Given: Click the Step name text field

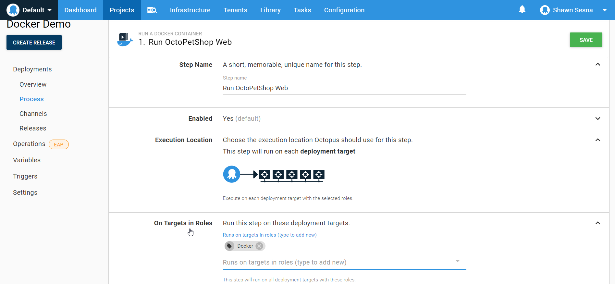Looking at the screenshot, I should (x=344, y=88).
